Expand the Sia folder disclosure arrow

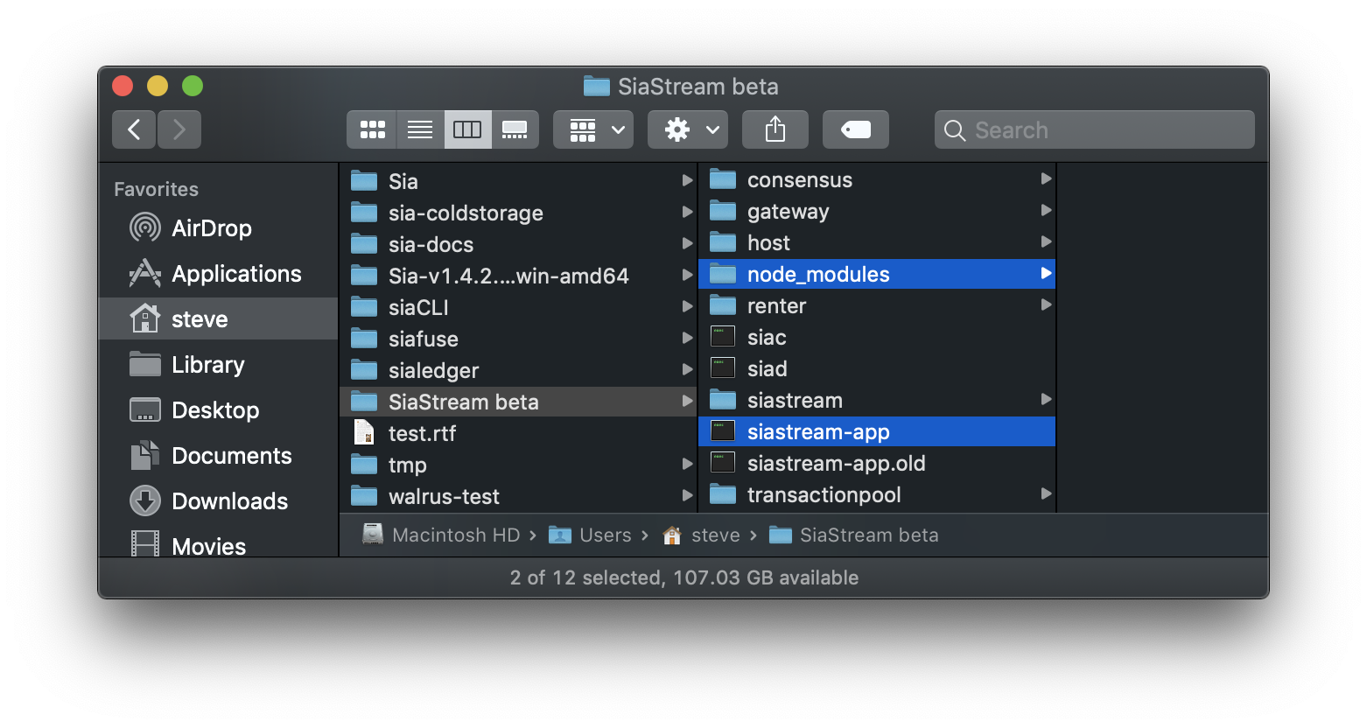point(687,180)
